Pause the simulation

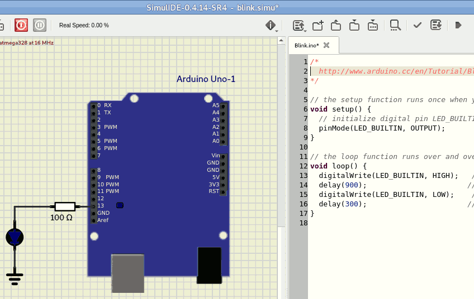(40, 25)
